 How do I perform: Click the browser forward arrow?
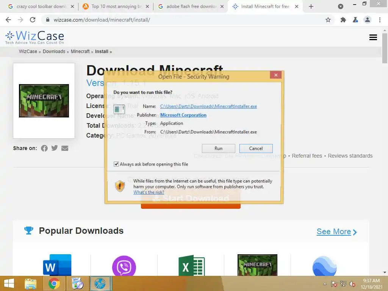coord(20,20)
